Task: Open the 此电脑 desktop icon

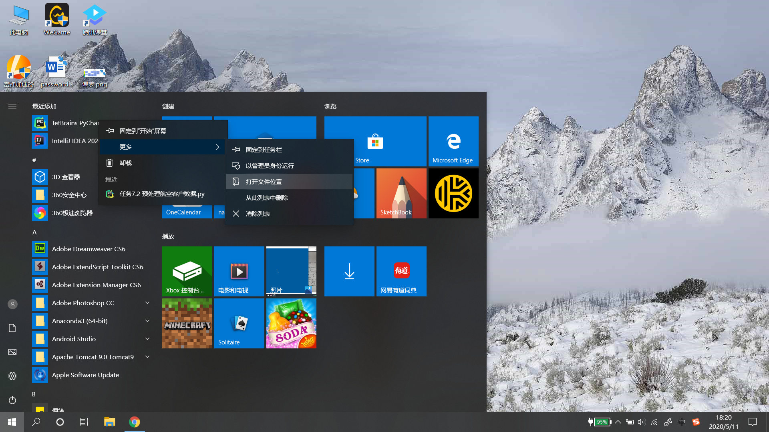Action: tap(19, 19)
